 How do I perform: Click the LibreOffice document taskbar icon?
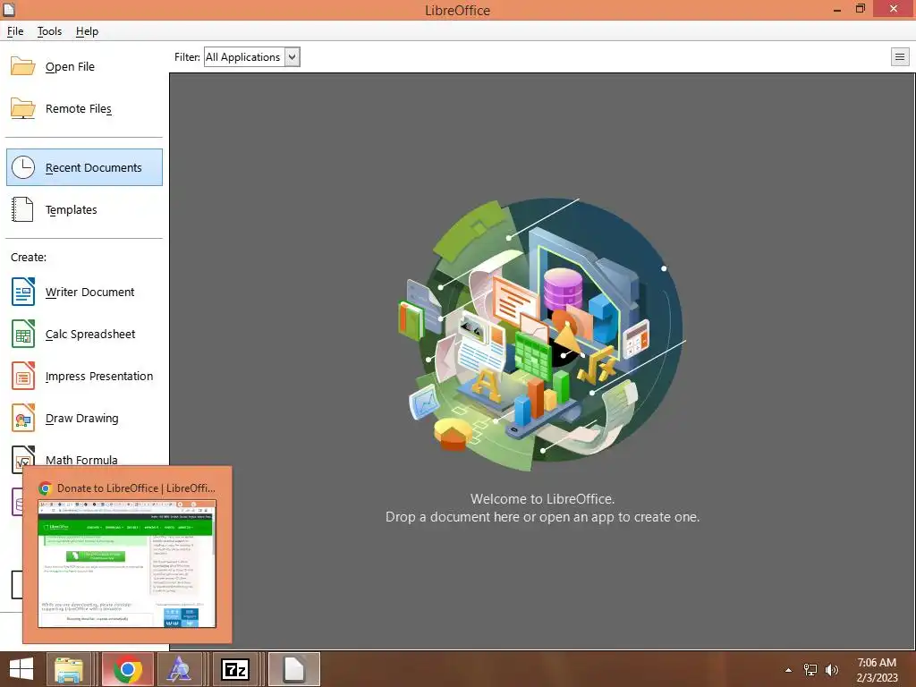click(x=293, y=669)
